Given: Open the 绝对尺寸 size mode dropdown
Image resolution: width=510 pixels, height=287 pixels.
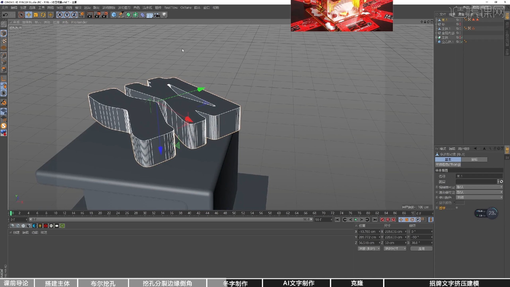Looking at the screenshot, I should pos(395,249).
